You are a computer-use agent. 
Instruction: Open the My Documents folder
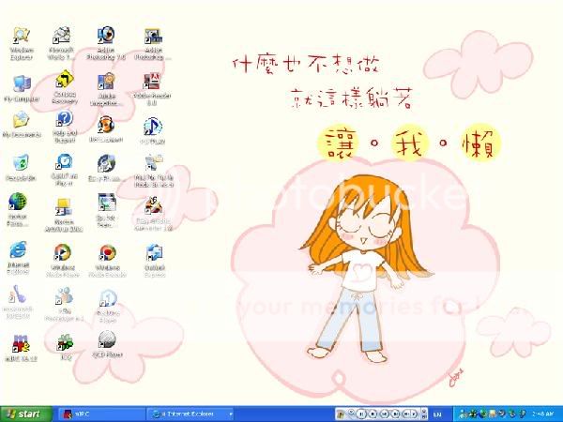[20, 122]
